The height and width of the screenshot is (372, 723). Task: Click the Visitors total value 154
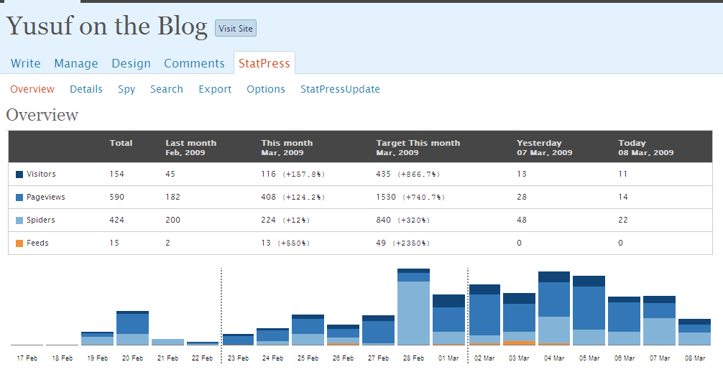[x=116, y=174]
